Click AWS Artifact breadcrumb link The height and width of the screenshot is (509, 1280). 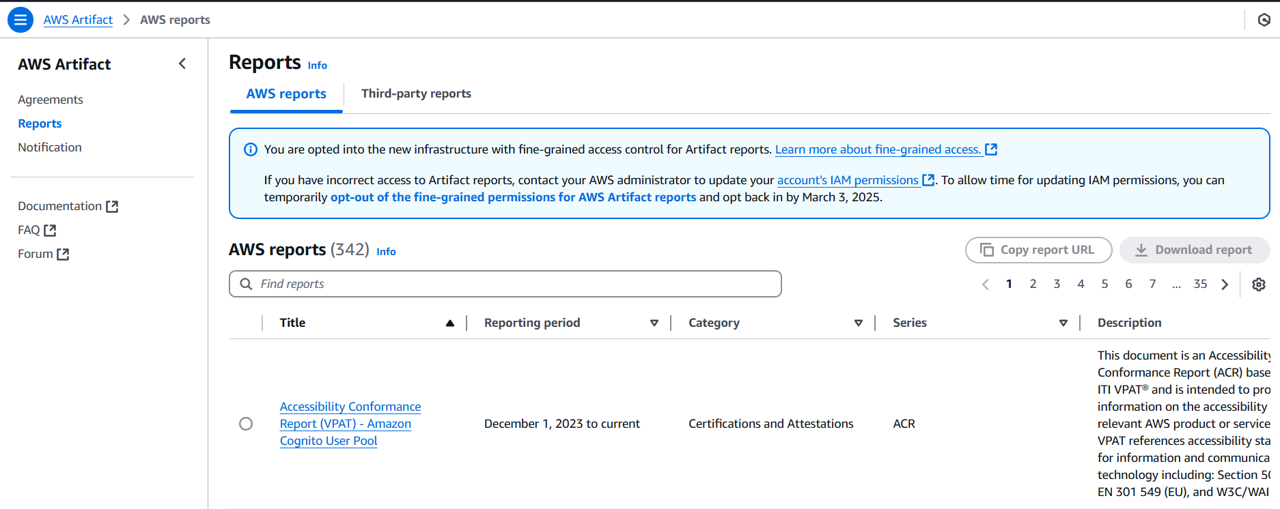point(78,20)
